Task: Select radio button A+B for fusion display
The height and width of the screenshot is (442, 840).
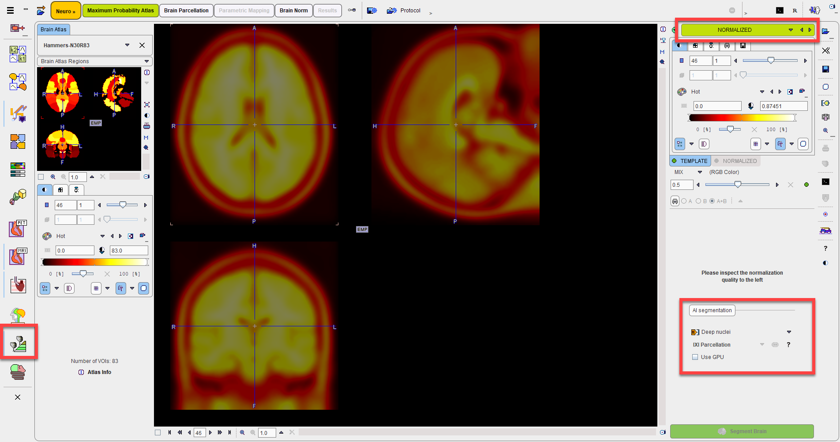Action: tap(712, 201)
